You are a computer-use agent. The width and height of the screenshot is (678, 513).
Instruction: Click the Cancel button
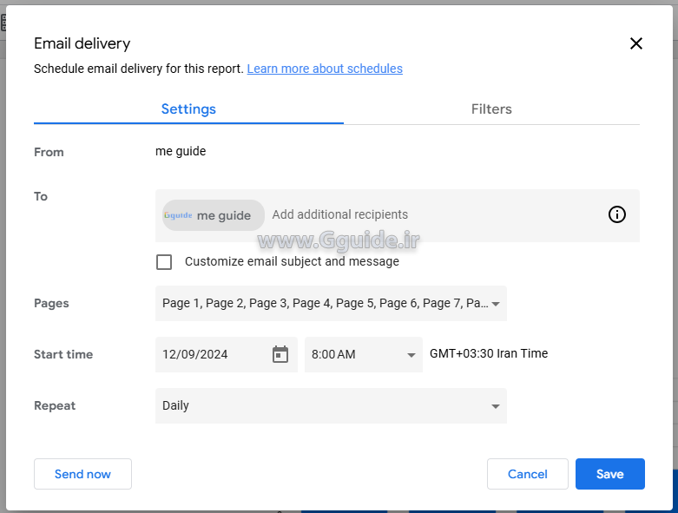(527, 474)
